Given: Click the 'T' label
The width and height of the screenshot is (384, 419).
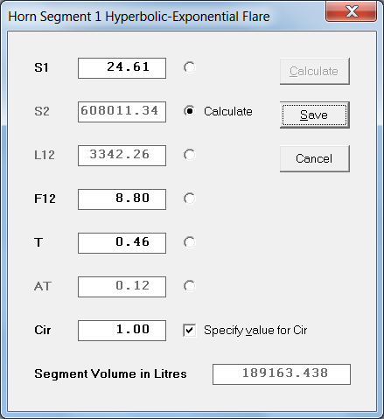Looking at the screenshot, I should point(38,242).
